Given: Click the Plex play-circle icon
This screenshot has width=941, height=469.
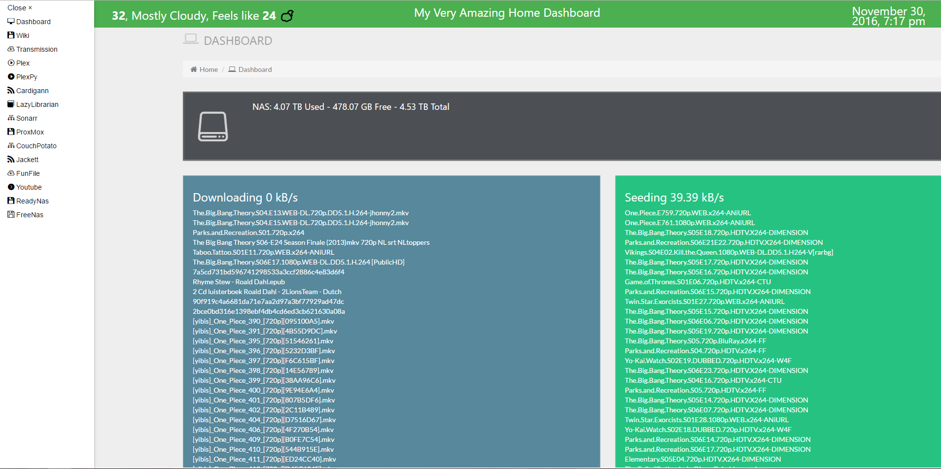Looking at the screenshot, I should tap(11, 63).
